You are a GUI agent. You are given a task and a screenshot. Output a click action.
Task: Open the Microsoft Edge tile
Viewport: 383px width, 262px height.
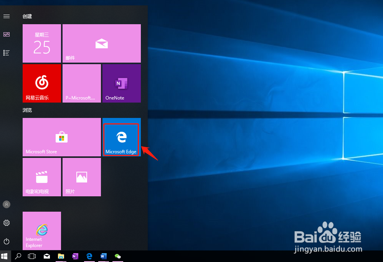[122, 137]
